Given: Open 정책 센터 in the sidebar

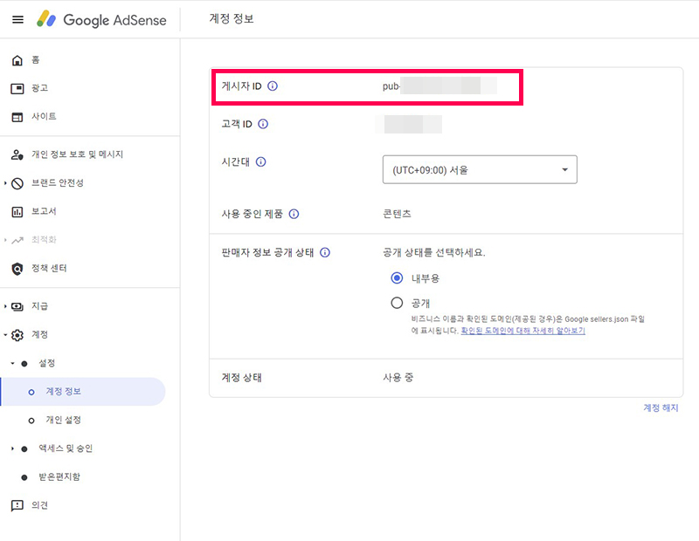Looking at the screenshot, I should point(49,268).
